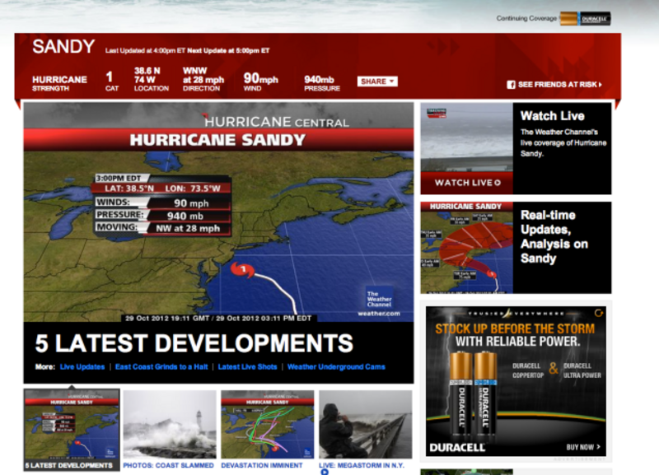Go to Weather Underground Cams
Screen dimensions: 659x475
click(336, 367)
